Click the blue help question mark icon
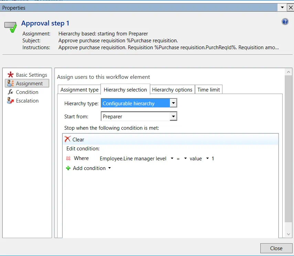This screenshot has width=294, height=256. coord(285,22)
